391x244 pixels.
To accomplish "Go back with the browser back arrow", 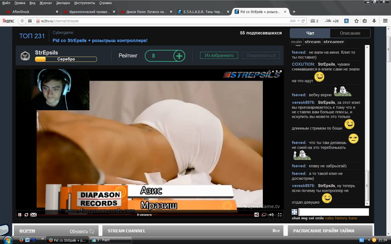I will coord(22,21).
